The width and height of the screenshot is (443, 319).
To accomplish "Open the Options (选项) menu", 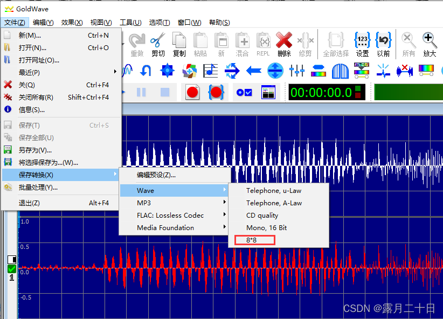I will (160, 22).
